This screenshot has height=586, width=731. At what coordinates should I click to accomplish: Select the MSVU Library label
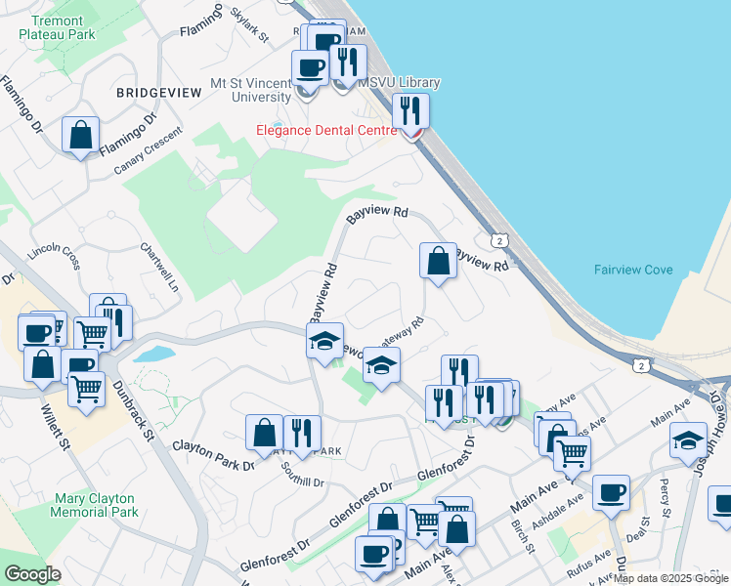(399, 83)
